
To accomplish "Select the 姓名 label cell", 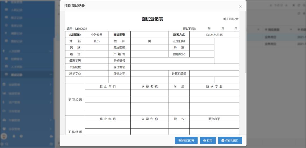I will coord(75,41).
